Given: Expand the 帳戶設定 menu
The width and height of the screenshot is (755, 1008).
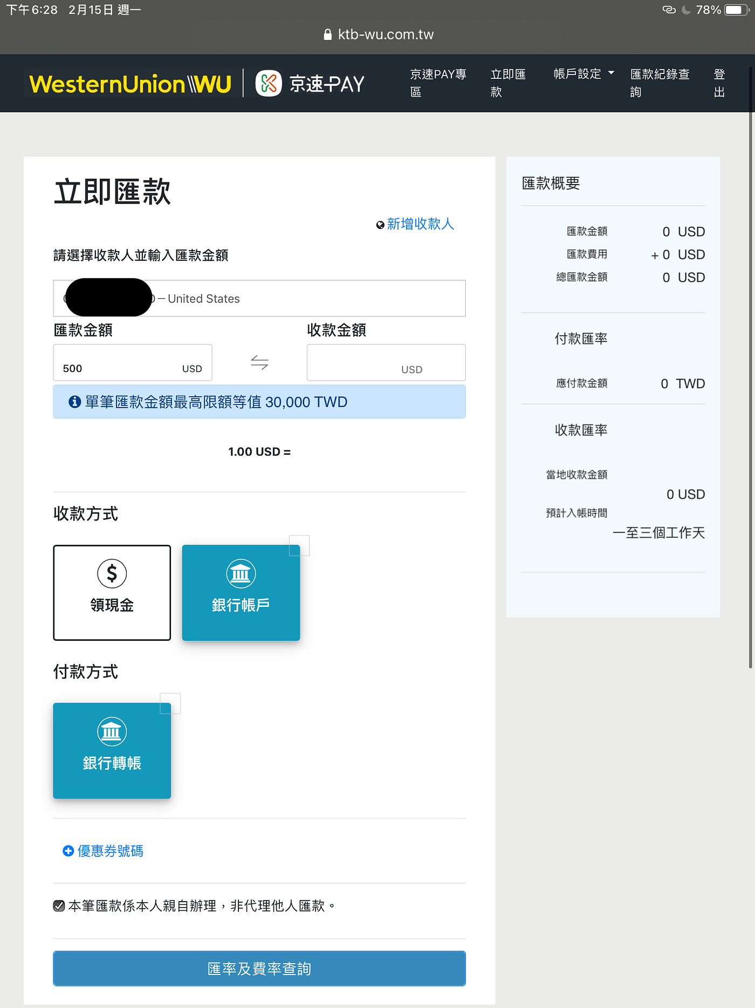Looking at the screenshot, I should pos(584,74).
